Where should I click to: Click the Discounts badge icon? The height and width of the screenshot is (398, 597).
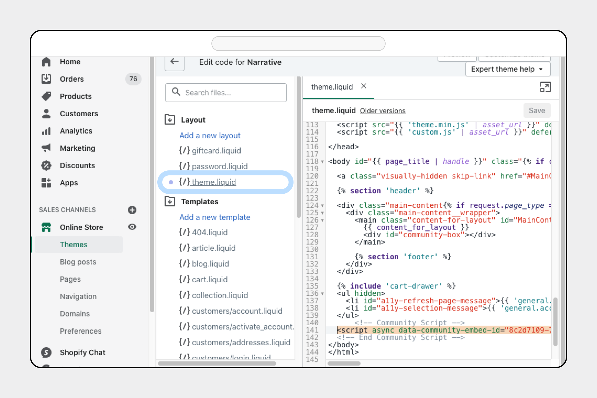pos(46,165)
